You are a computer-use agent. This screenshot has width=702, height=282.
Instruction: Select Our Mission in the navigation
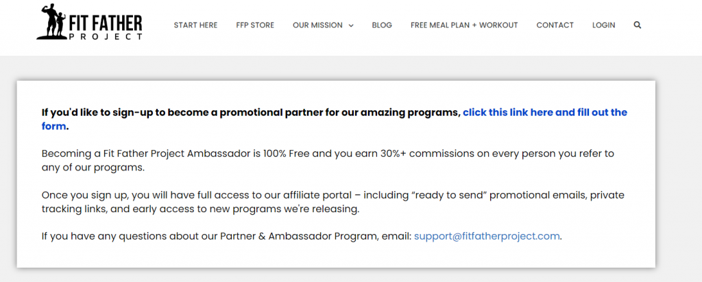(x=317, y=25)
